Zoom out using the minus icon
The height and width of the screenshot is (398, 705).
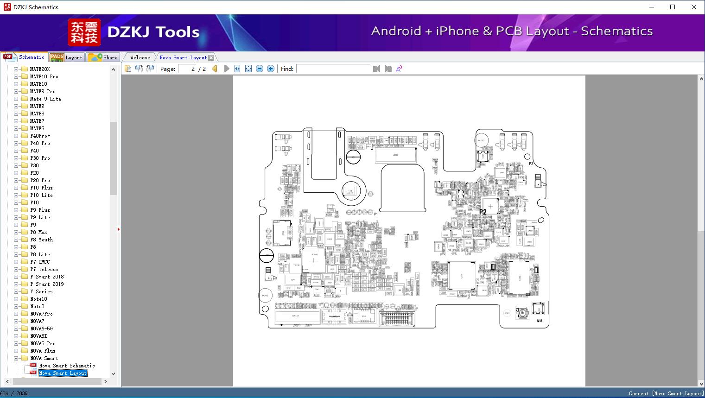click(259, 68)
